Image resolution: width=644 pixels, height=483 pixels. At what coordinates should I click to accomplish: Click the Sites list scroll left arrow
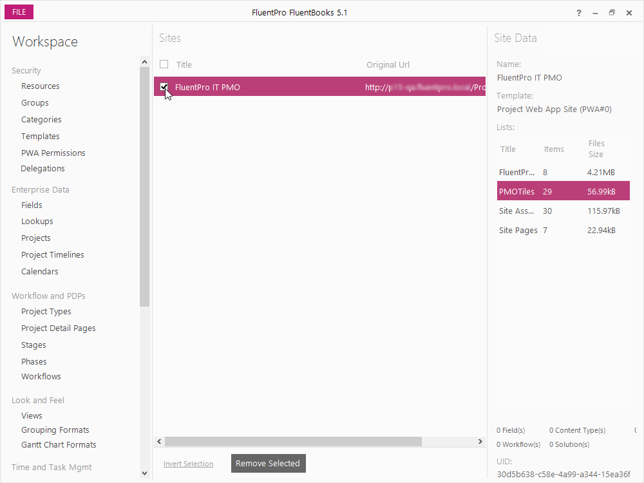point(159,442)
